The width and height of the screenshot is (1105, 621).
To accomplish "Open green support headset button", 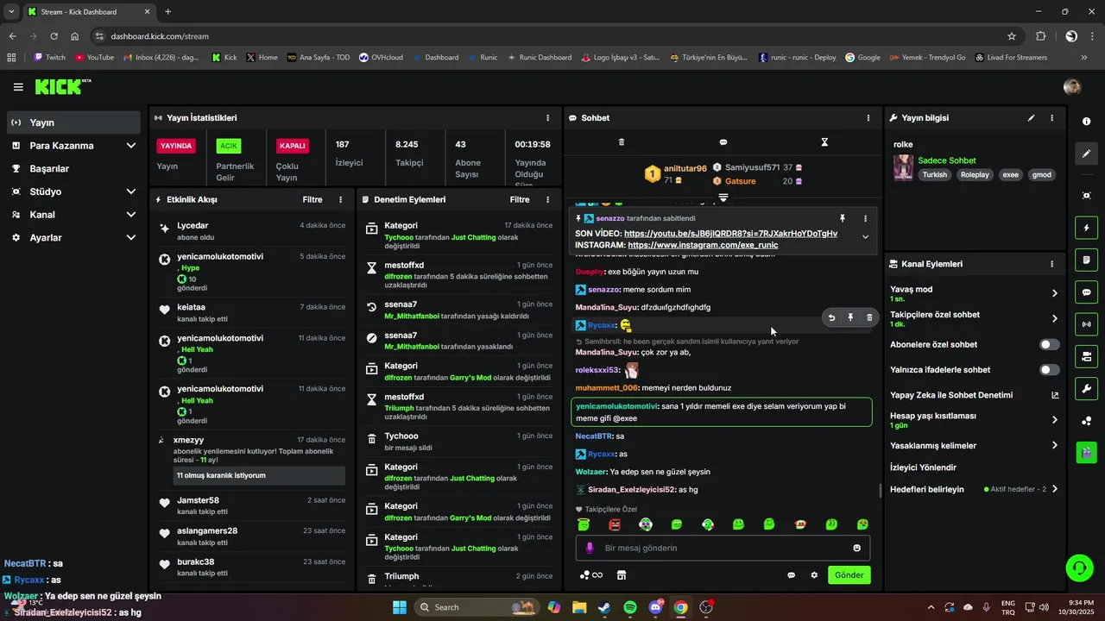I will [x=1079, y=568].
